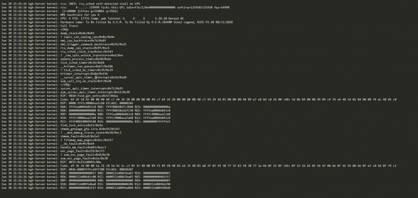Select the rcu_dump_cpu_stacks line
This screenshot has height=198, width=418.
point(56,48)
